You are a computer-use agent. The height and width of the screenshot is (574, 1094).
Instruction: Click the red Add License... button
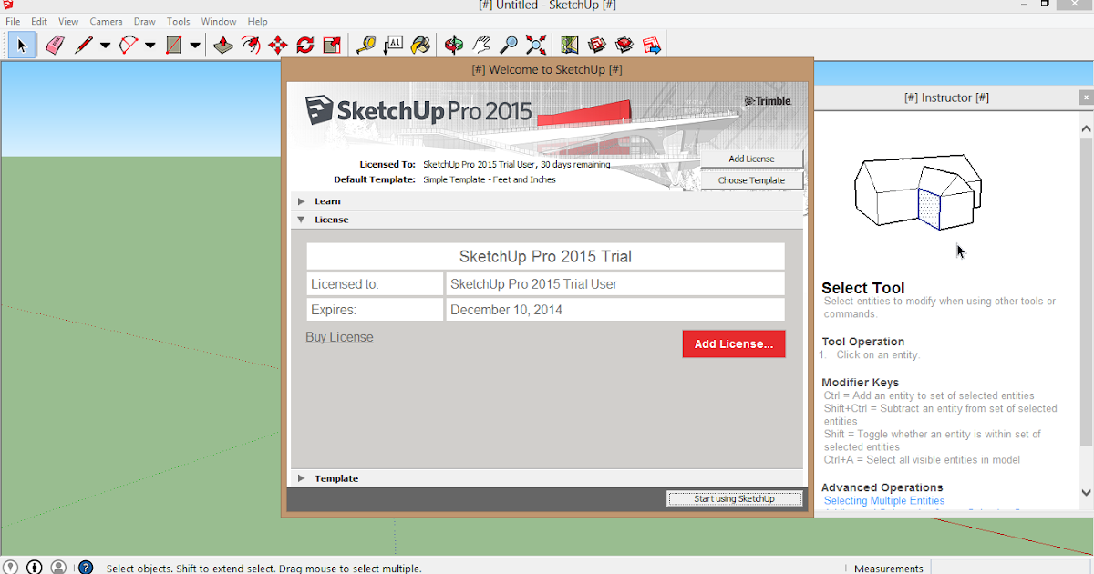tap(734, 344)
